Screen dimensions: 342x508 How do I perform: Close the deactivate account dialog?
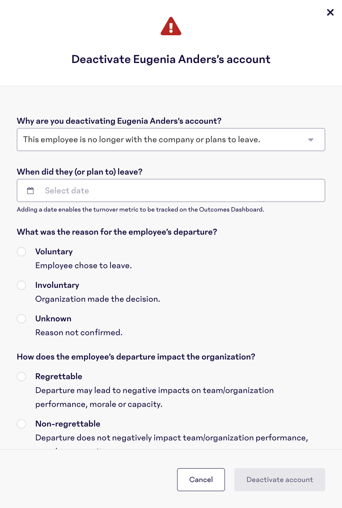(x=330, y=12)
